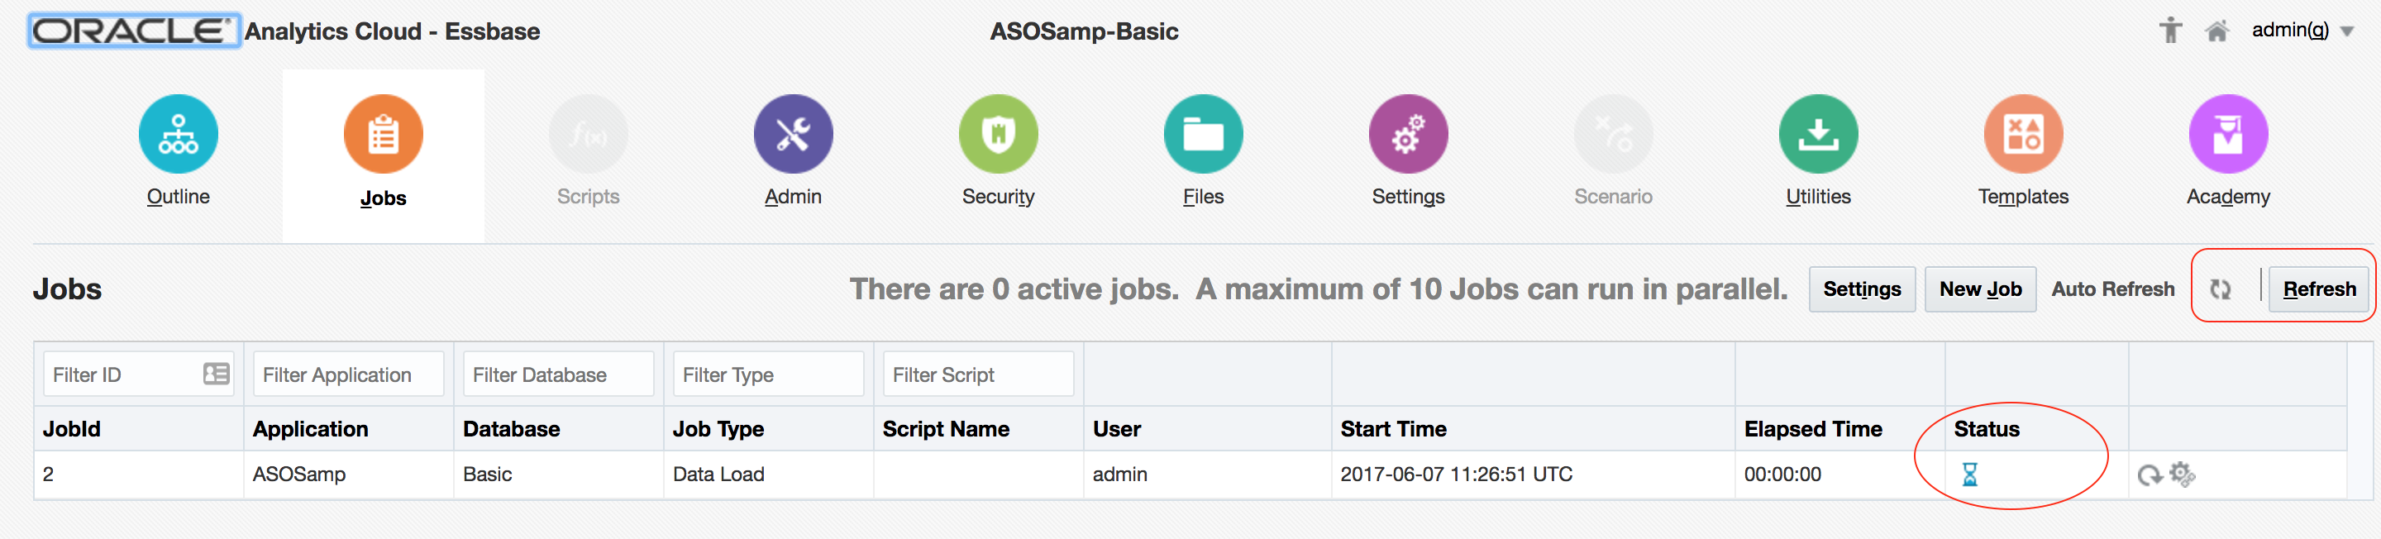
Task: Focus the Filter Database field
Action: click(x=559, y=374)
